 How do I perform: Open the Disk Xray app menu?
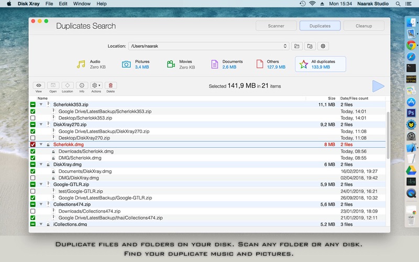coord(29,4)
